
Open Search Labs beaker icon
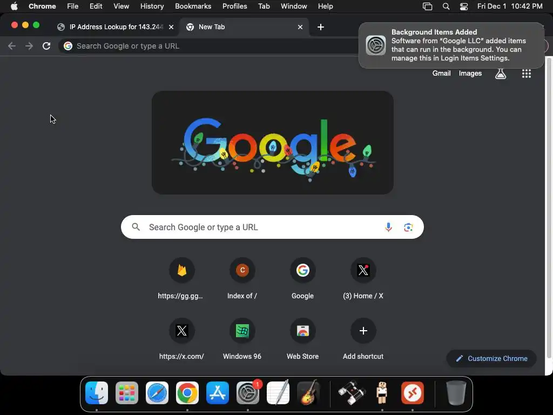click(x=501, y=73)
